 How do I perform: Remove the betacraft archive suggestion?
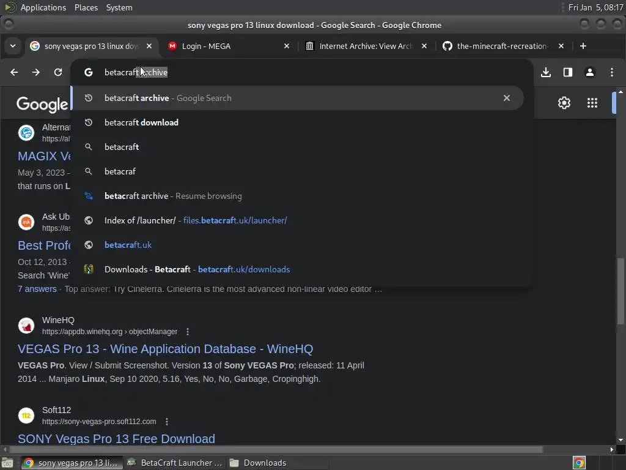(507, 98)
